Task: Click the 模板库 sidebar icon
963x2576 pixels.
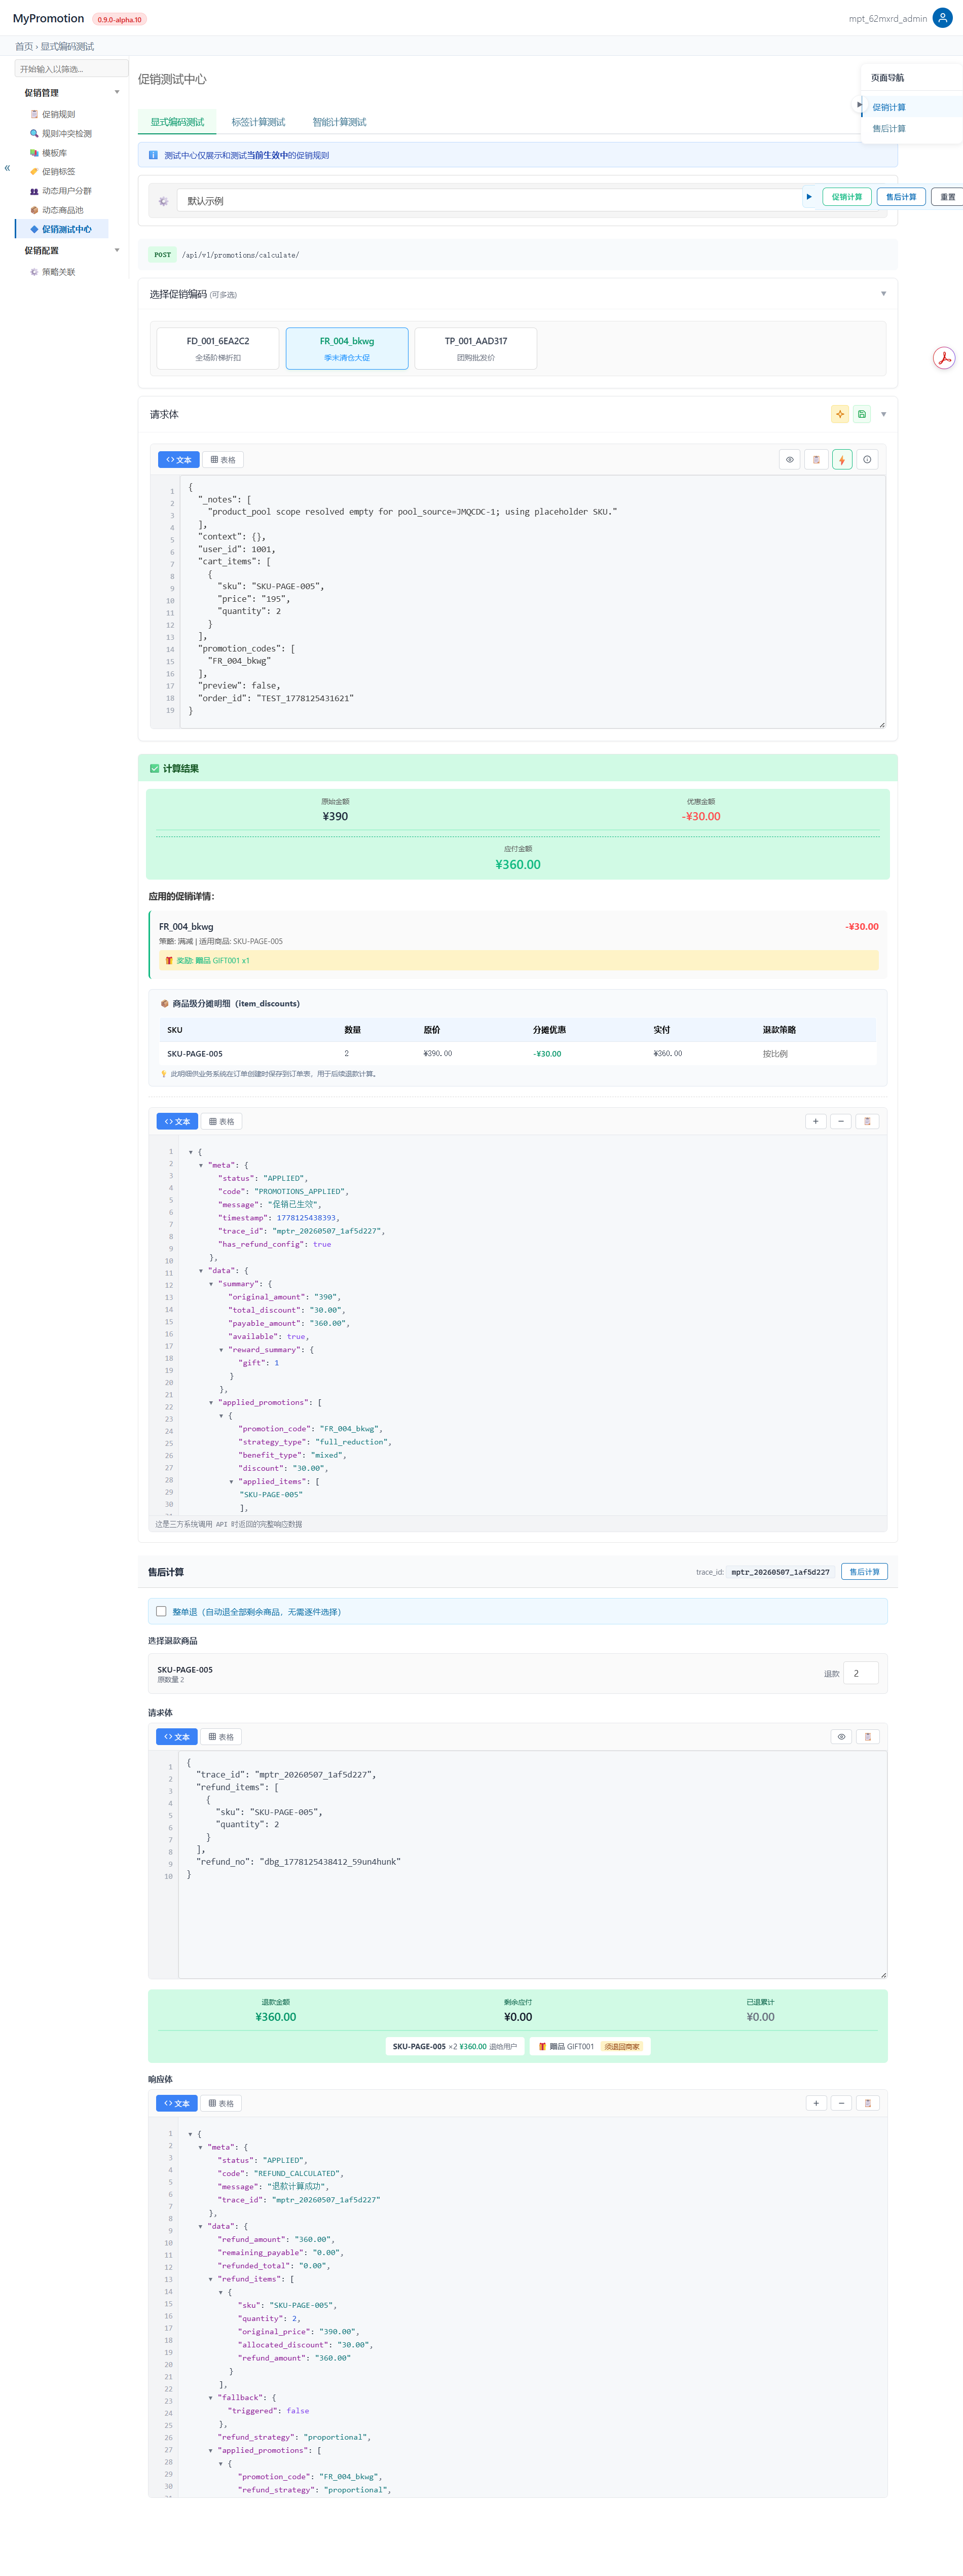Action: [34, 153]
